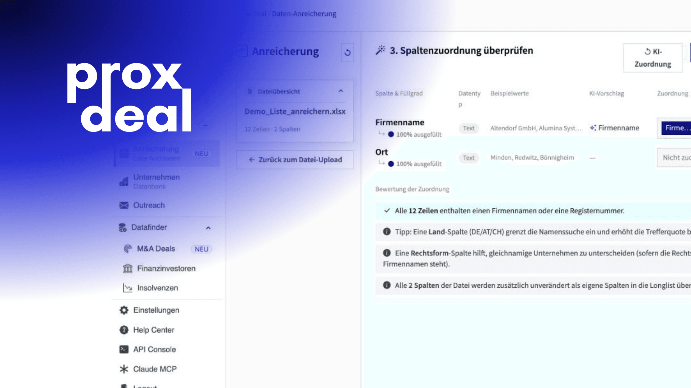The image size is (691, 388).
Task: Click the refresh icon next to Anreicherung
Action: pyautogui.click(x=347, y=52)
